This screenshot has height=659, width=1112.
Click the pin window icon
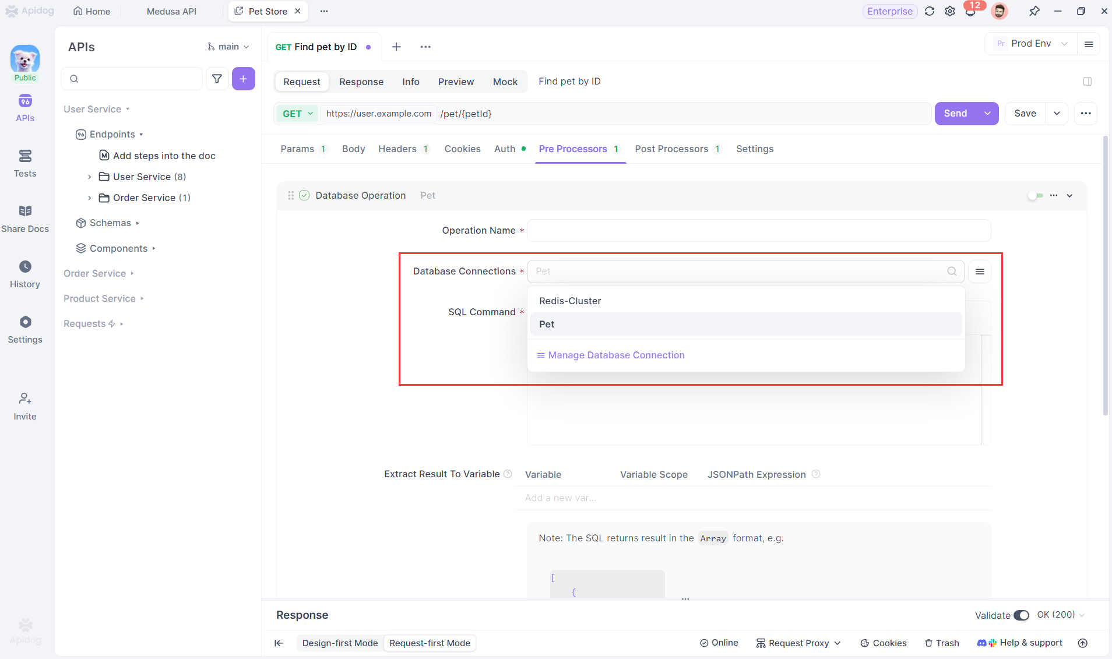click(1034, 11)
